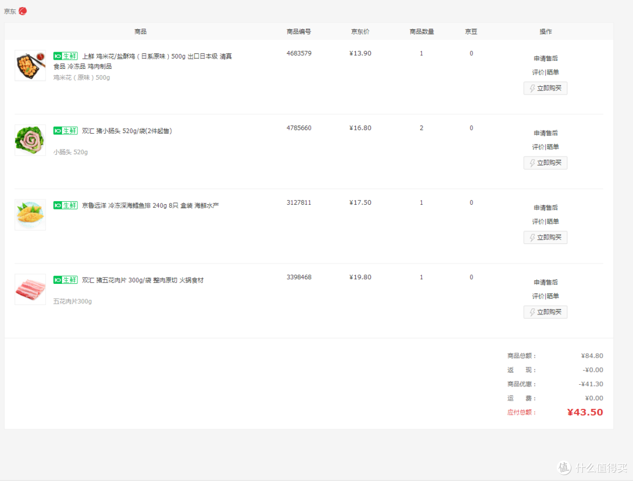Click the 操作 column header
The height and width of the screenshot is (481, 633).
(546, 32)
